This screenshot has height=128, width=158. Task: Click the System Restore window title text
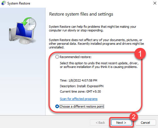pyautogui.click(x=19, y=3)
